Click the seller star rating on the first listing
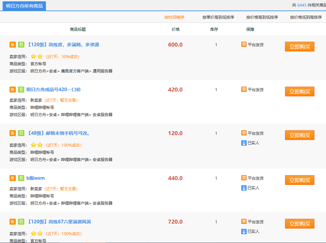 click(36, 56)
